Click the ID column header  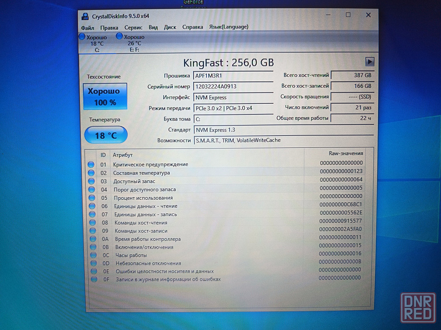tap(103, 155)
